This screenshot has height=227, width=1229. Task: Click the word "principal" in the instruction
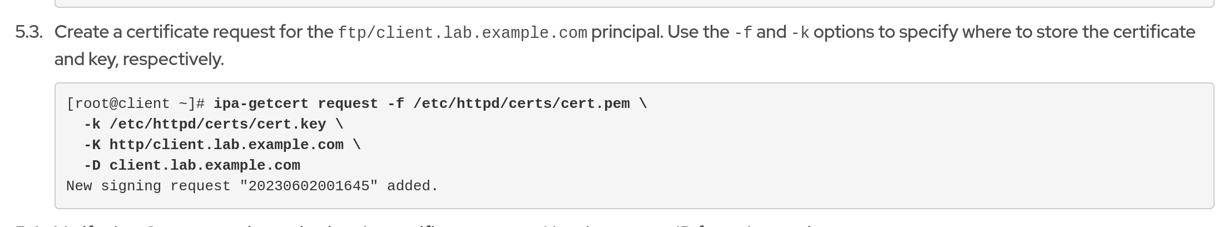pyautogui.click(x=626, y=32)
